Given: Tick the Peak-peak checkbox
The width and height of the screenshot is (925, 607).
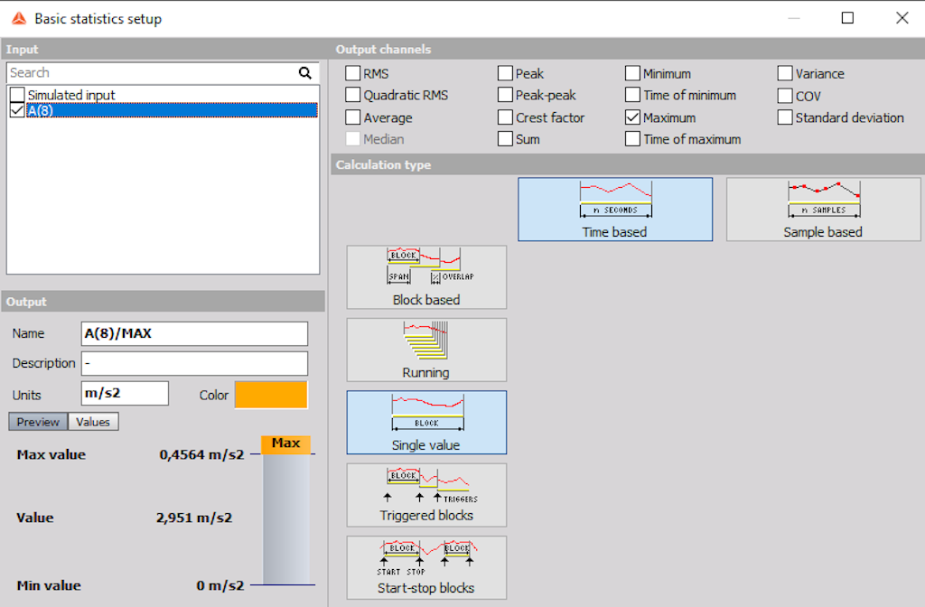Looking at the screenshot, I should click(505, 95).
